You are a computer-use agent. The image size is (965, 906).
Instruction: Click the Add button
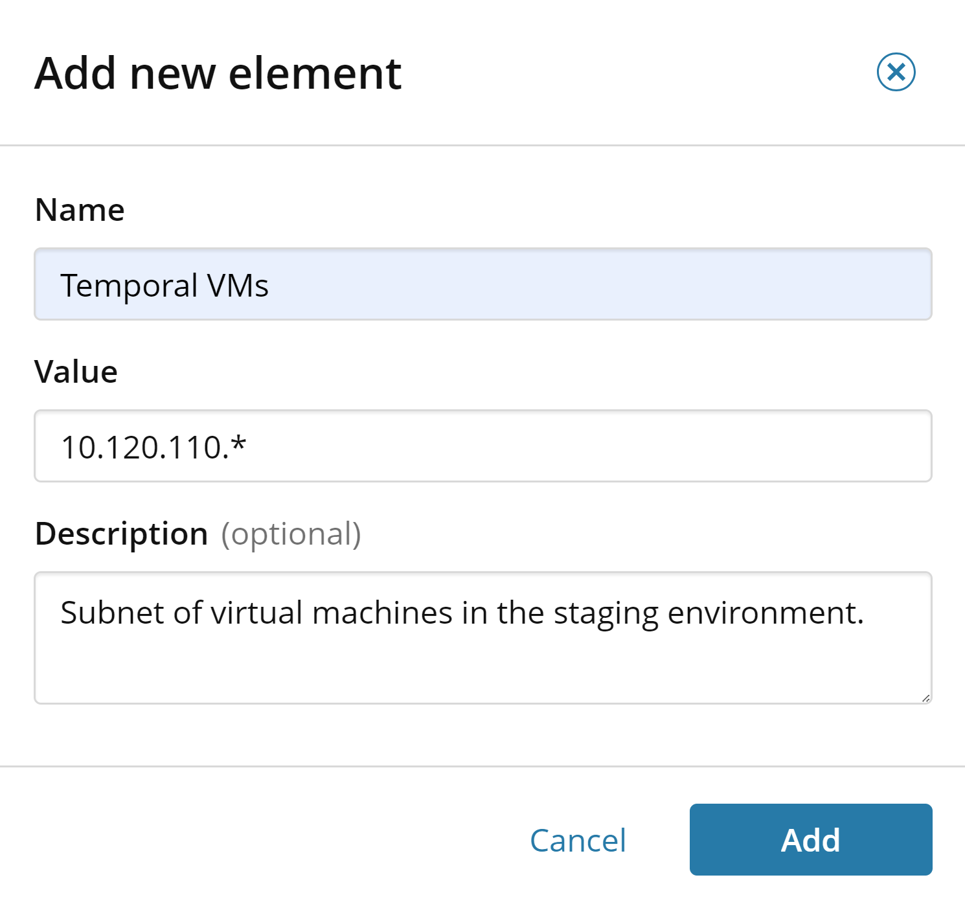click(810, 840)
